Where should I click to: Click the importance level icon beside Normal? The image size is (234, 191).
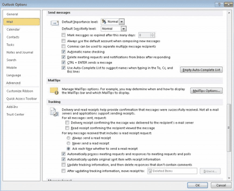click(x=104, y=22)
